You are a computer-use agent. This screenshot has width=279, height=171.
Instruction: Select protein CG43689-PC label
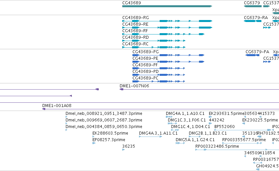pos(145,78)
